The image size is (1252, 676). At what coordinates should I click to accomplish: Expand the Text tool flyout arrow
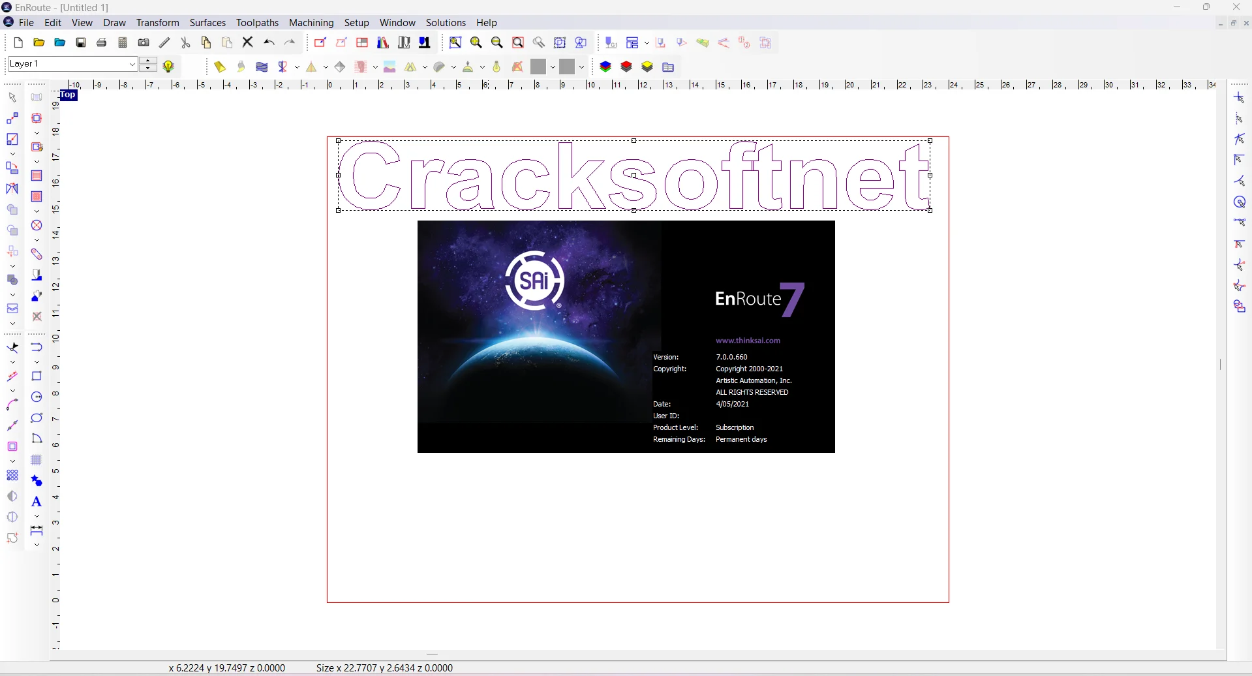(37, 516)
